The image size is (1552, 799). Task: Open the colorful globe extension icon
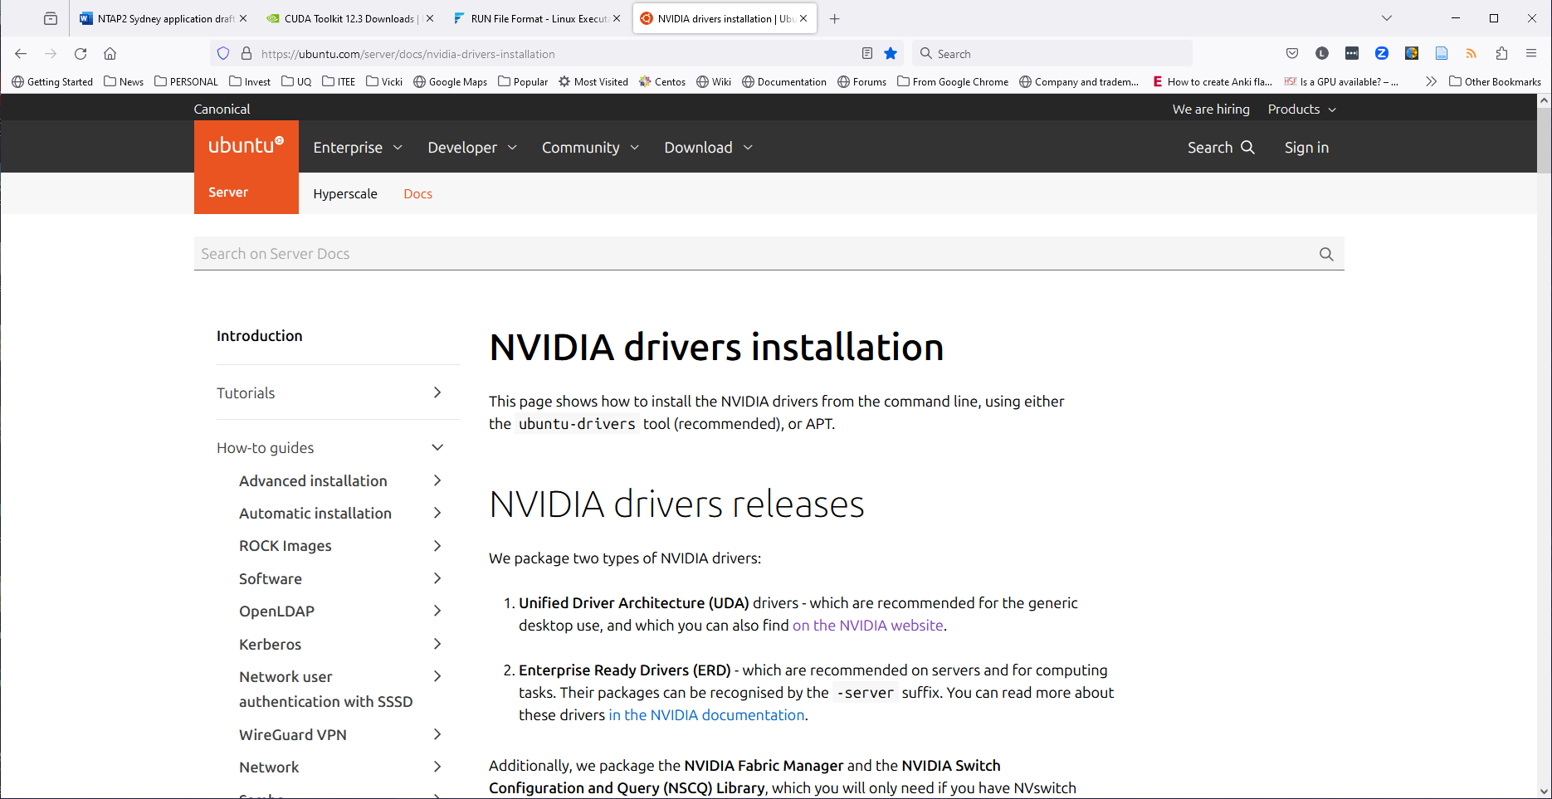[1412, 54]
